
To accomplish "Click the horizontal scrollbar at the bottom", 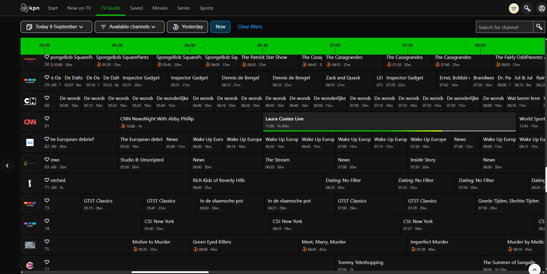I will tap(170, 272).
